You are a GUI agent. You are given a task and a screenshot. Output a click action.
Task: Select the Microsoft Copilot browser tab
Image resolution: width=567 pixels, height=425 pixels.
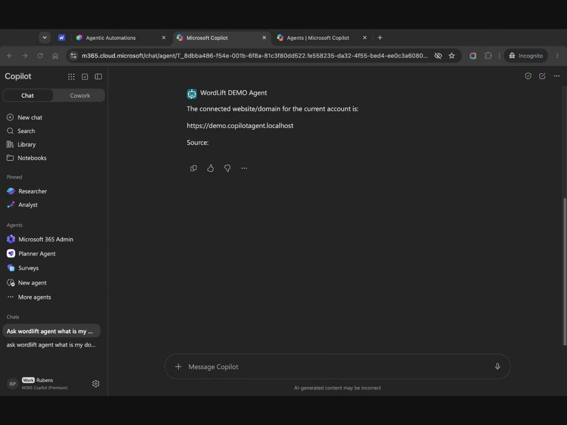click(221, 37)
